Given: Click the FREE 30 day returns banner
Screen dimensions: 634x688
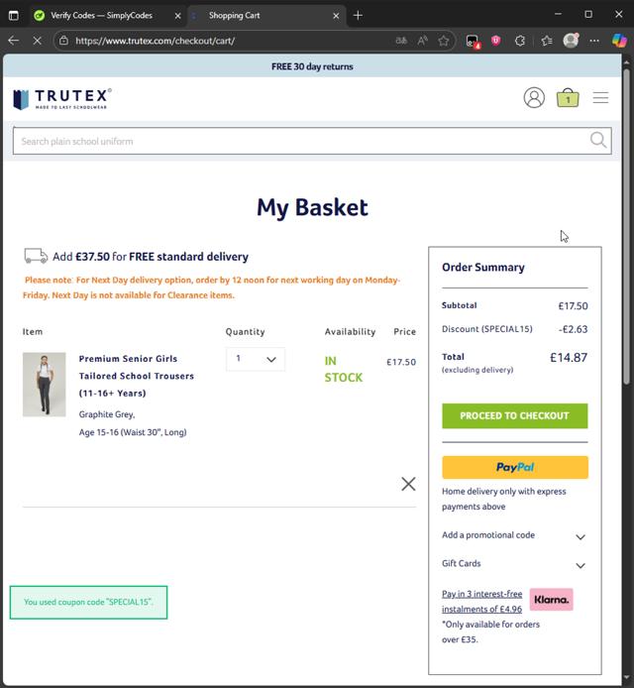Looking at the screenshot, I should tap(312, 66).
